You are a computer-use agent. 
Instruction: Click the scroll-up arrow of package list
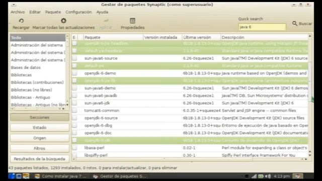point(310,36)
